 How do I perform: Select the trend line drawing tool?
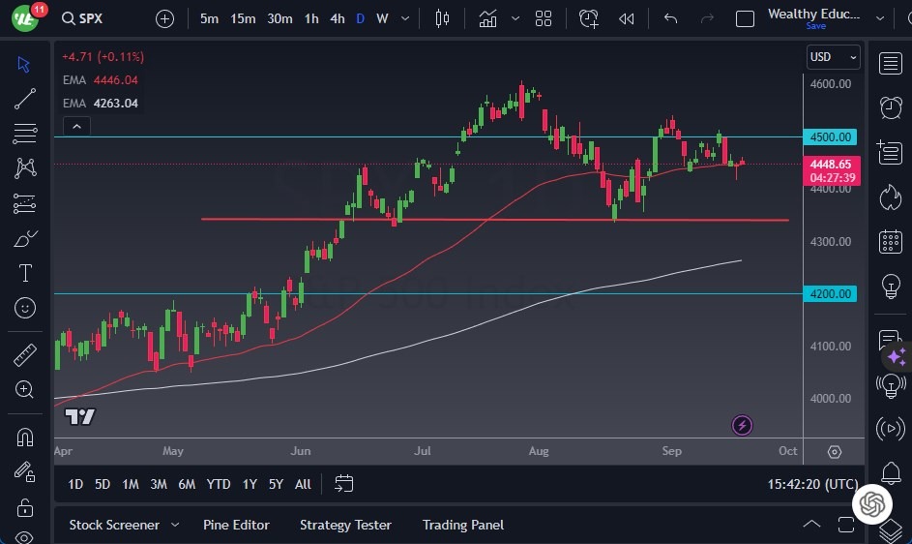click(x=25, y=99)
